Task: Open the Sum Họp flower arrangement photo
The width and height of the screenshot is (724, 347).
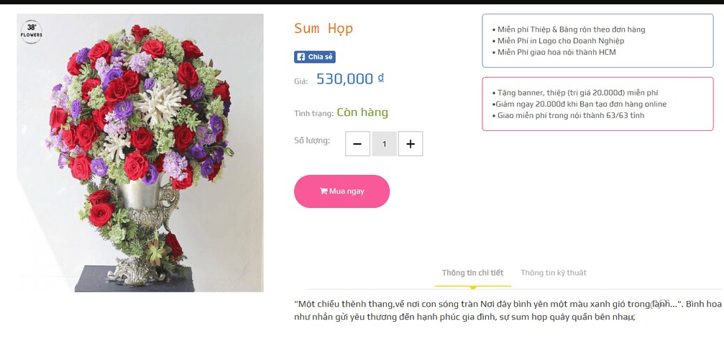Action: coord(140,153)
